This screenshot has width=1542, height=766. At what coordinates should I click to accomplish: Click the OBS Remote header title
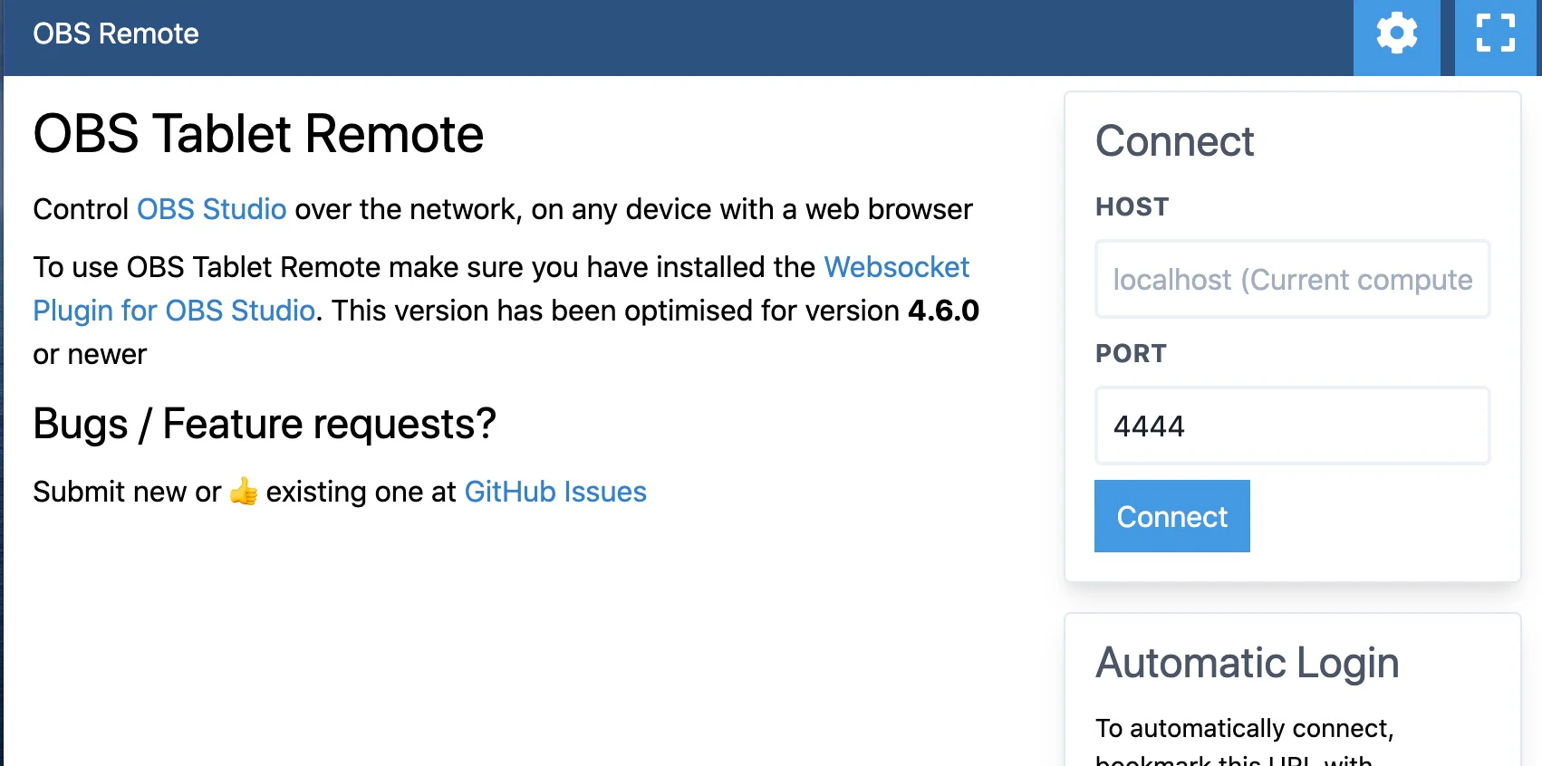coord(116,34)
